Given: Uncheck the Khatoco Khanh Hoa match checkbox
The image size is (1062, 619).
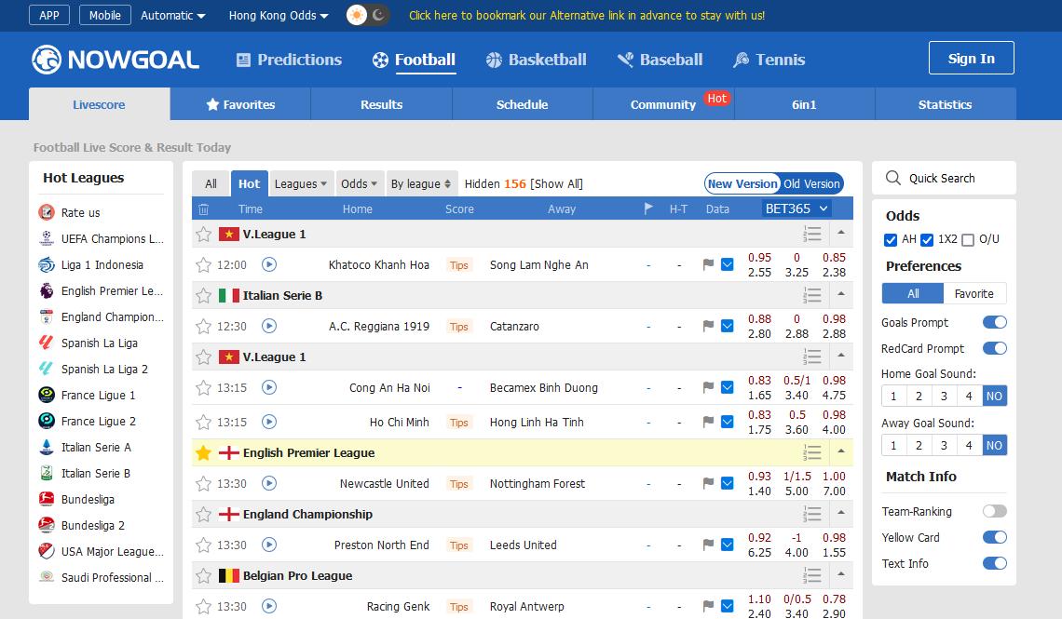Looking at the screenshot, I should coord(727,264).
